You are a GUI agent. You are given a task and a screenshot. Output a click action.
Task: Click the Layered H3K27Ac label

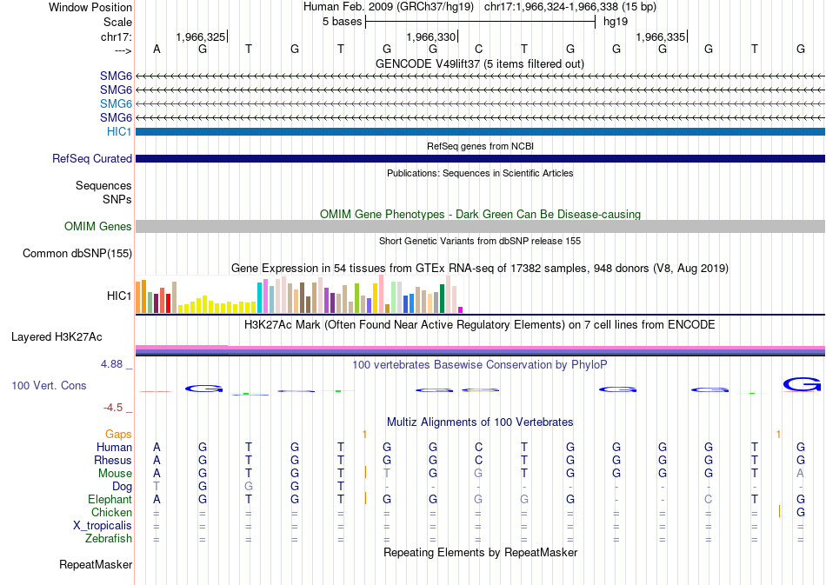pyautogui.click(x=57, y=337)
